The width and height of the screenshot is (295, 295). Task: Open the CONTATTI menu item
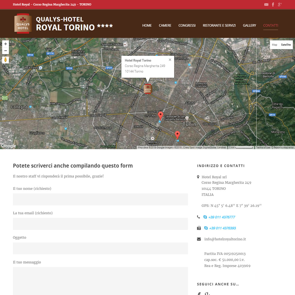point(271,25)
